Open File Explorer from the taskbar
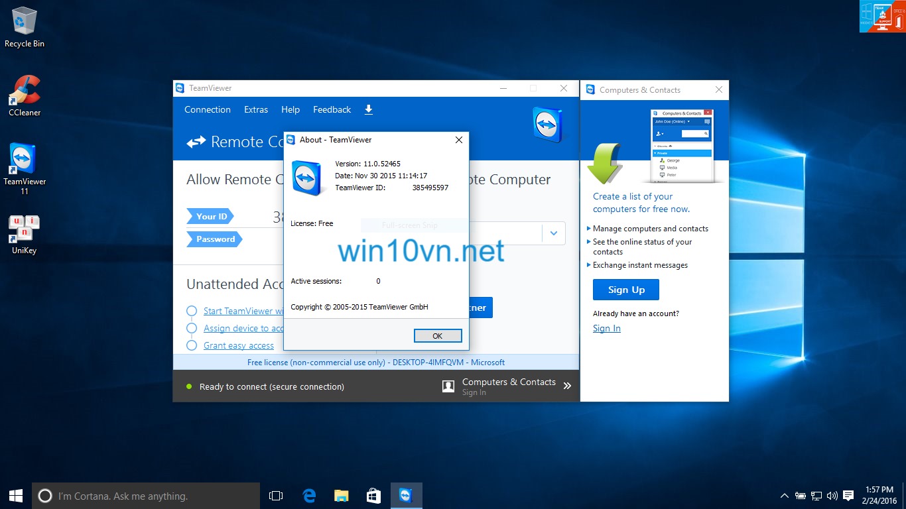The height and width of the screenshot is (509, 906). (341, 496)
